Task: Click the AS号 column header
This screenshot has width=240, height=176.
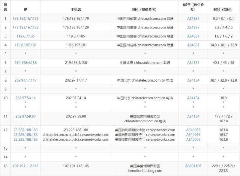Action: pyautogui.click(x=193, y=7)
